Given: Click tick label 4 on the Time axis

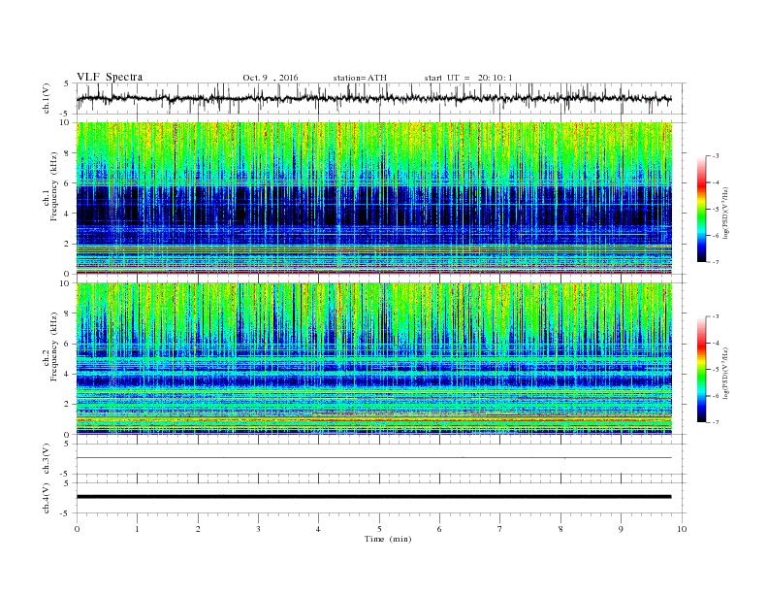Looking at the screenshot, I should [x=318, y=529].
